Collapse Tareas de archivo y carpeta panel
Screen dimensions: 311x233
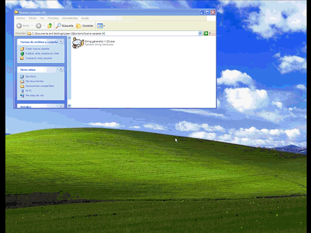(x=61, y=41)
